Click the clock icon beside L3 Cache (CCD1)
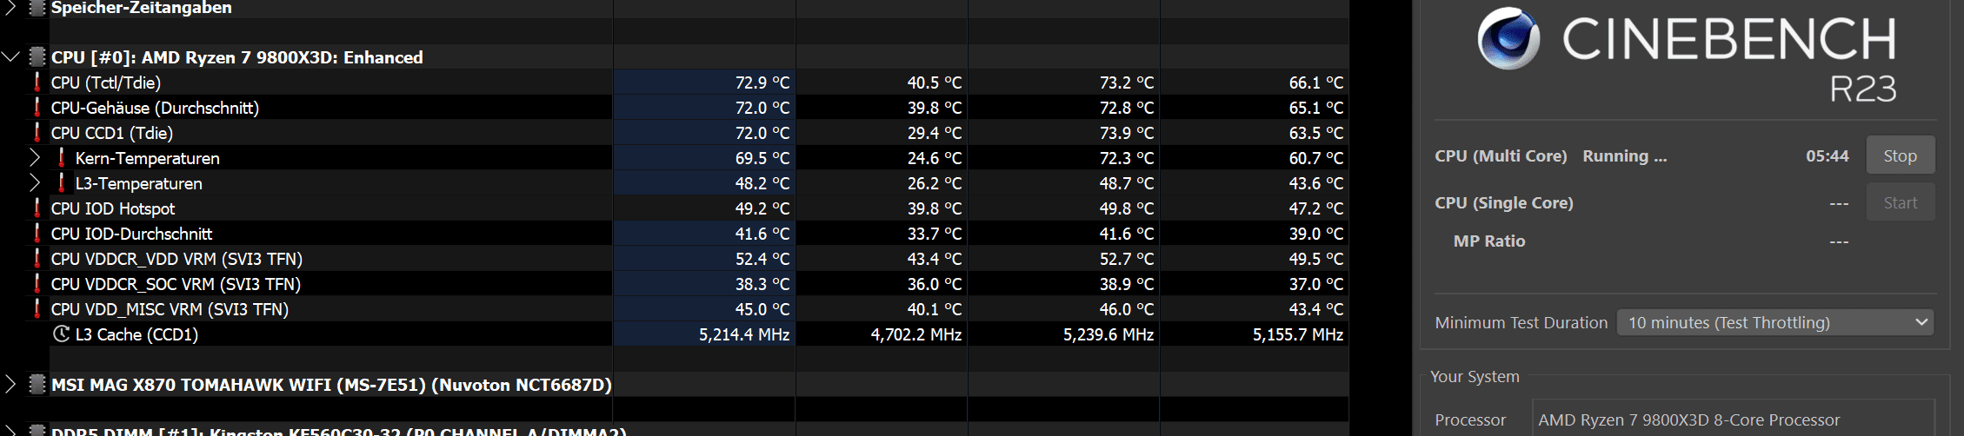 point(61,334)
